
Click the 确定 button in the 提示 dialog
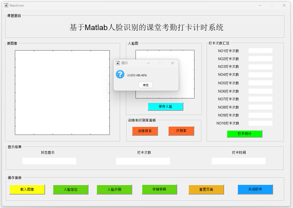(x=145, y=85)
